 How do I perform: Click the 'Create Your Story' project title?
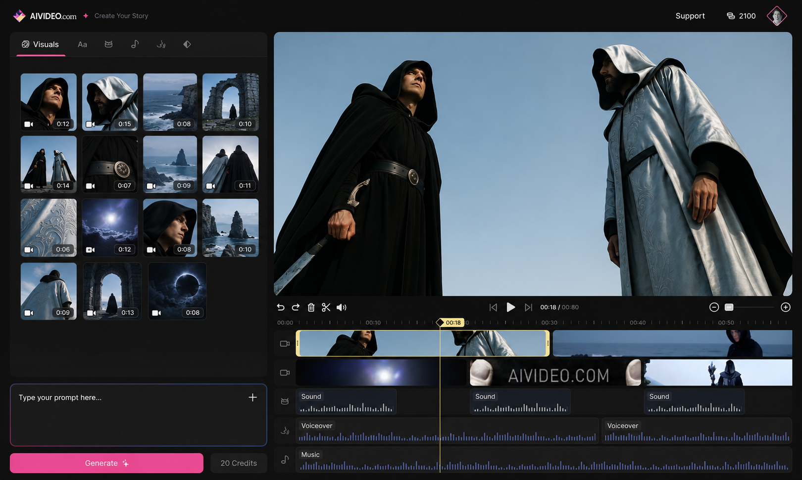(x=121, y=16)
